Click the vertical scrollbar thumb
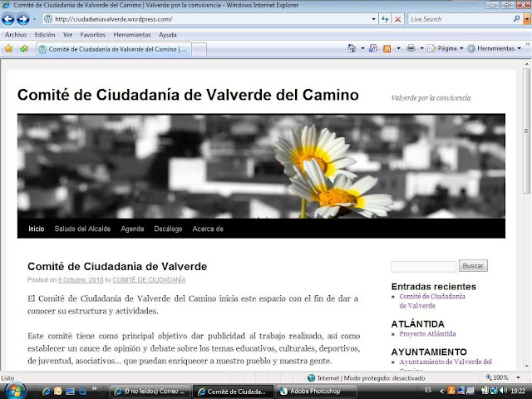The width and height of the screenshot is (532, 399). [x=526, y=131]
